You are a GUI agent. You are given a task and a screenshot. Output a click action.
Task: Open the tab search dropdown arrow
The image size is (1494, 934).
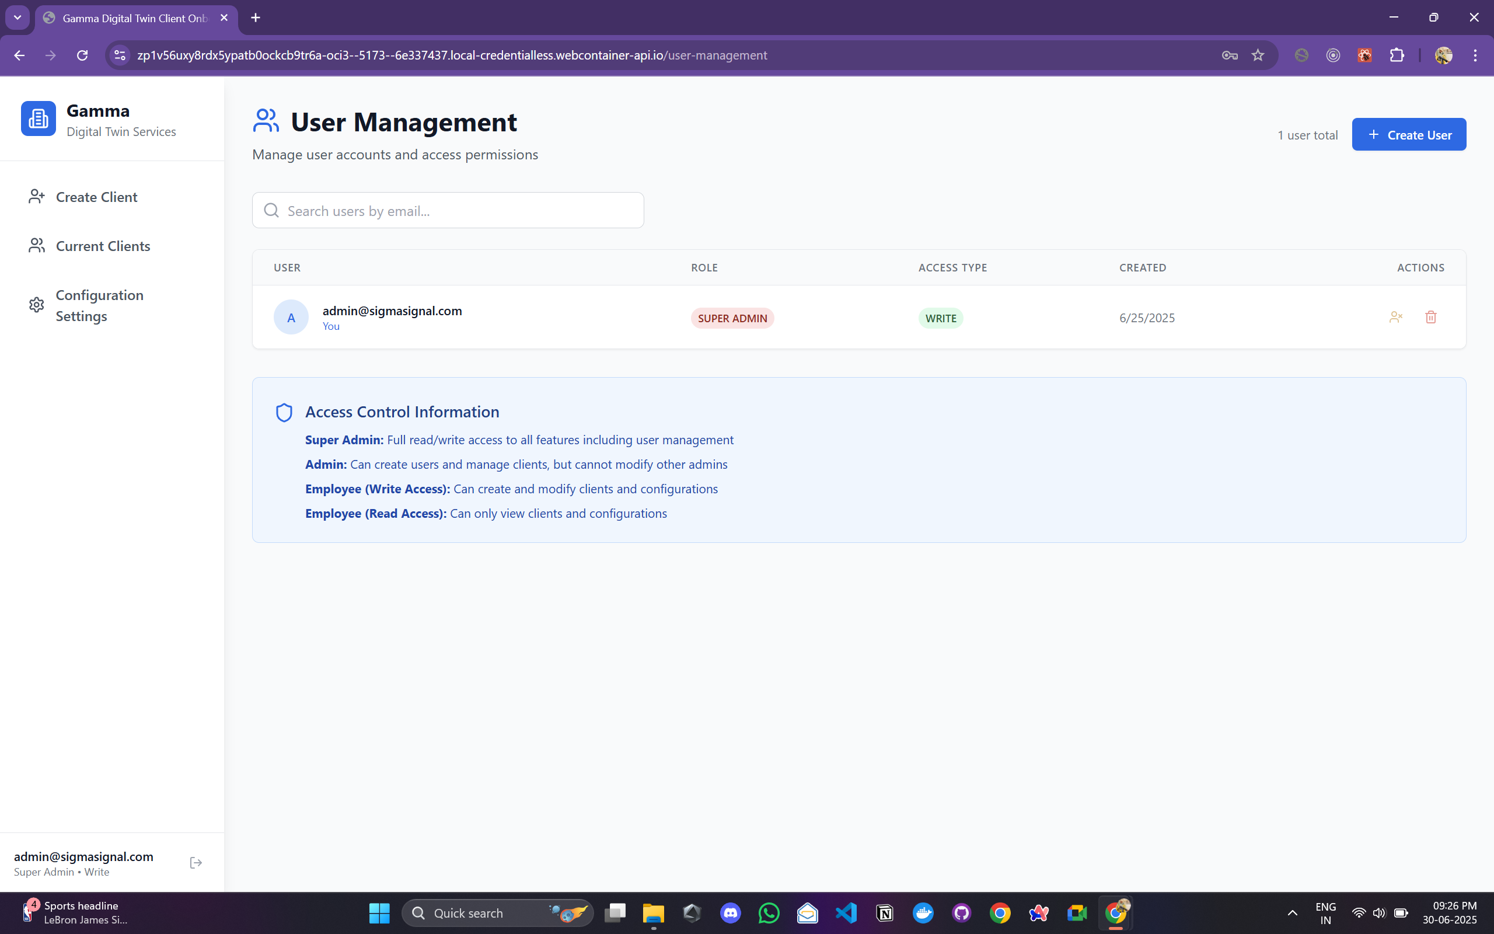[18, 18]
